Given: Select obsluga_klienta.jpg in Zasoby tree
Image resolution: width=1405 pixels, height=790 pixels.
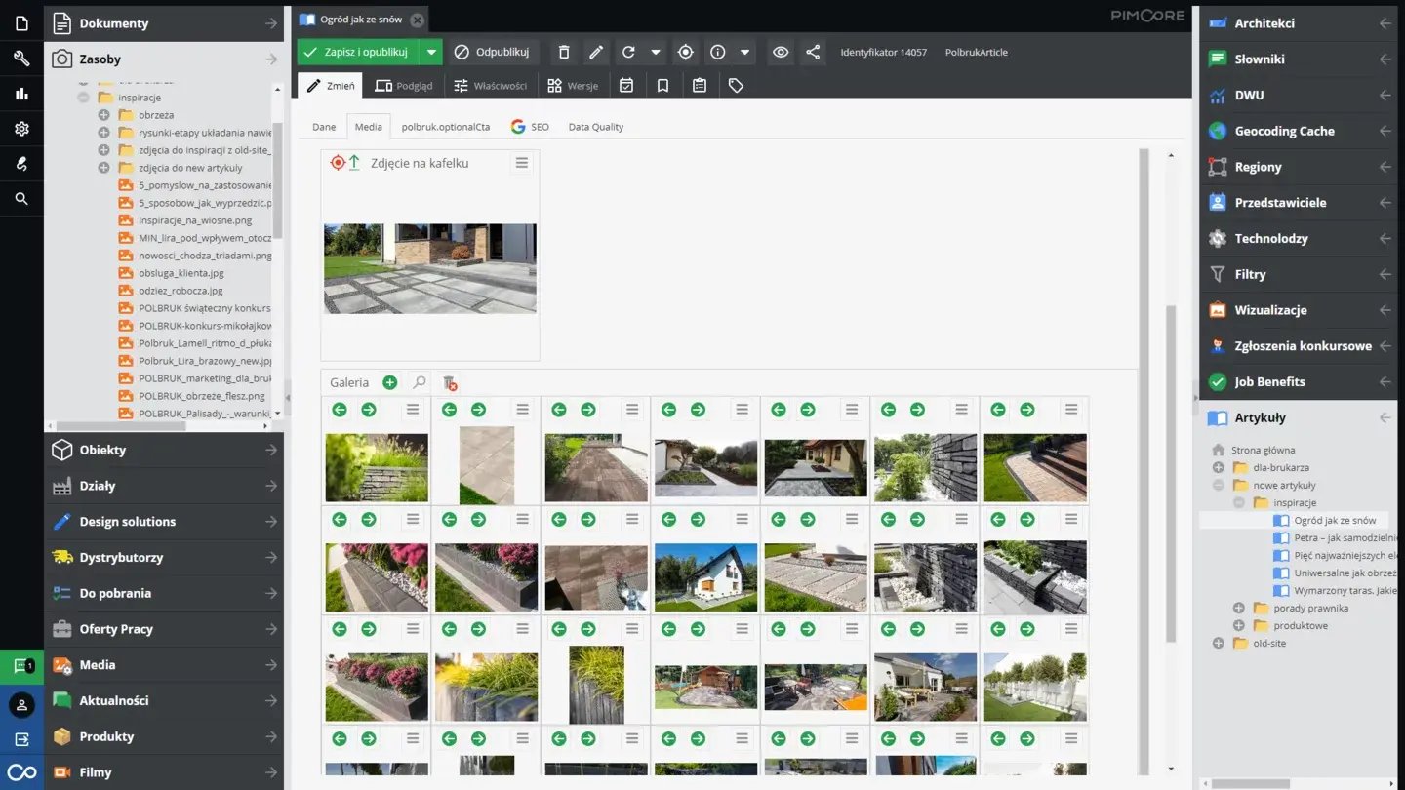Looking at the screenshot, I should tap(181, 273).
